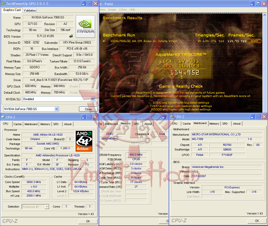Click the AMD Athlon 64 logo in CPU-Z
268x226 pixels.
pyautogui.click(x=84, y=141)
